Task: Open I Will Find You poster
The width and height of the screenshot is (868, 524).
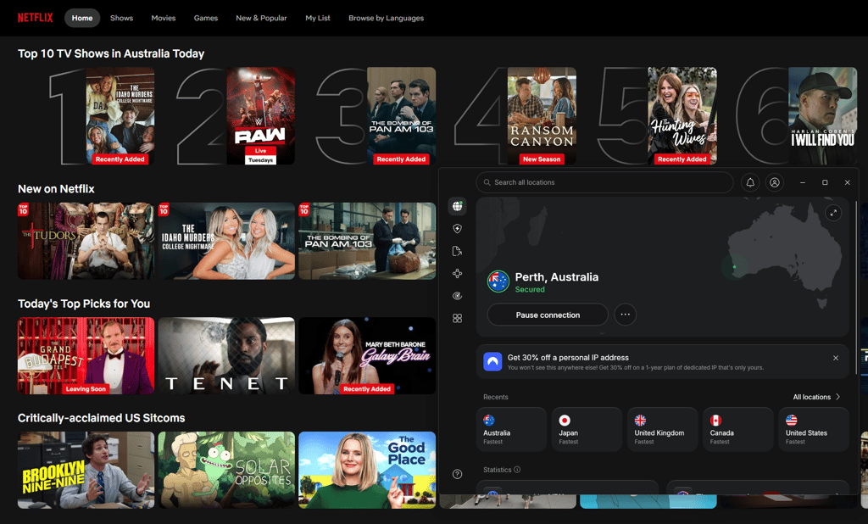Action: click(x=822, y=116)
